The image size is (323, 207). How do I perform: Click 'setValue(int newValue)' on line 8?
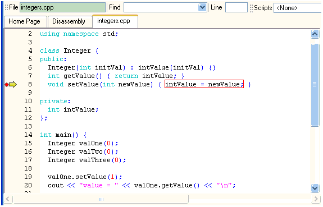pos(110,84)
